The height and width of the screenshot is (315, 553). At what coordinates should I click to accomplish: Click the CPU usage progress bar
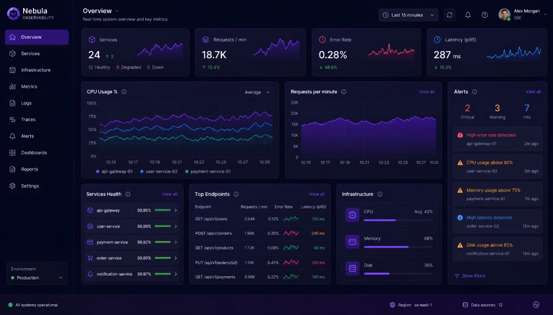(x=398, y=220)
